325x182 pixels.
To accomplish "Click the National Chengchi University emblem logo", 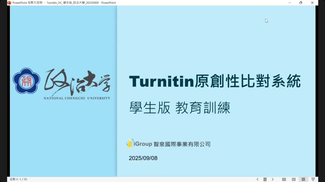I will 26,81.
